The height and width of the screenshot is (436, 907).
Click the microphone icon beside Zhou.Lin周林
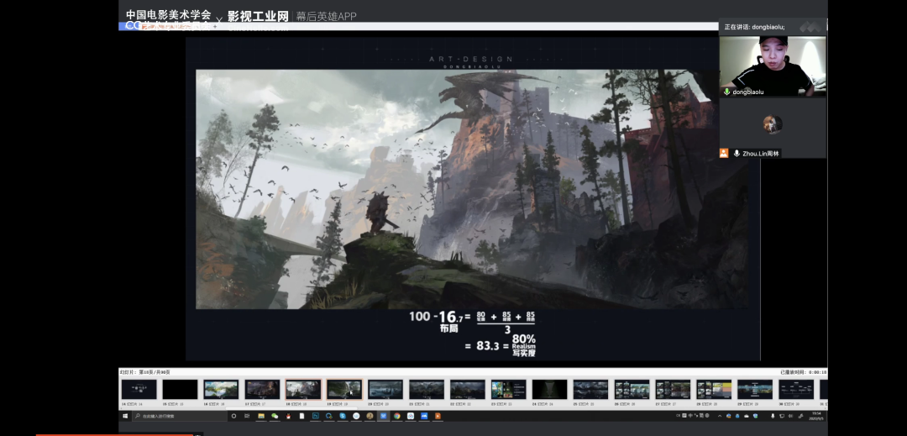point(737,153)
